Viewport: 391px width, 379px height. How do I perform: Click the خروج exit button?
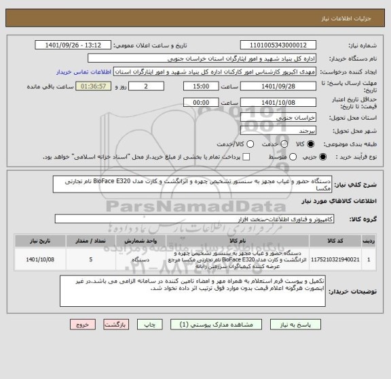point(83,325)
